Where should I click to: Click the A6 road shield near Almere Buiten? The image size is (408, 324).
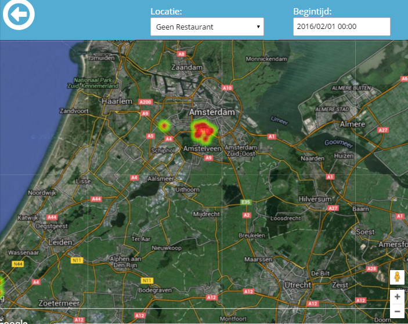coord(404,79)
